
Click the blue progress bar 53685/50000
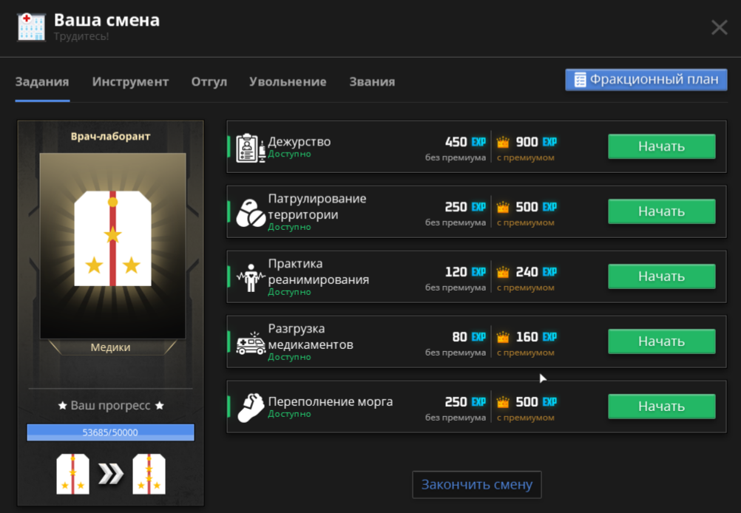[110, 432]
